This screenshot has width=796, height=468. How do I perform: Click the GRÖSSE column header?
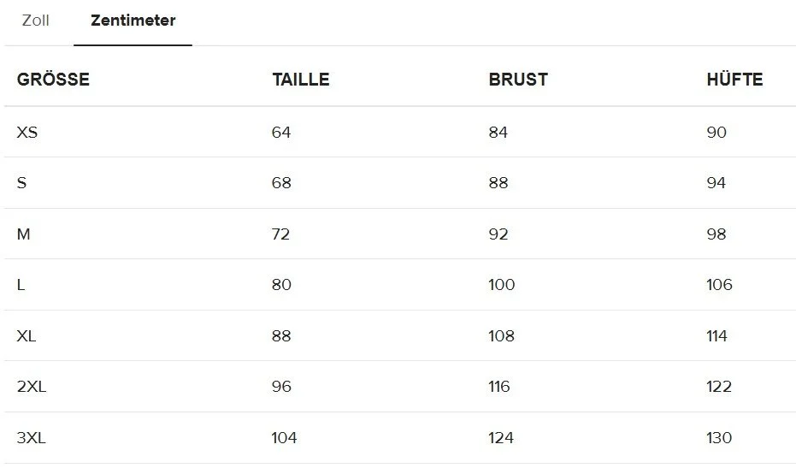click(x=53, y=80)
